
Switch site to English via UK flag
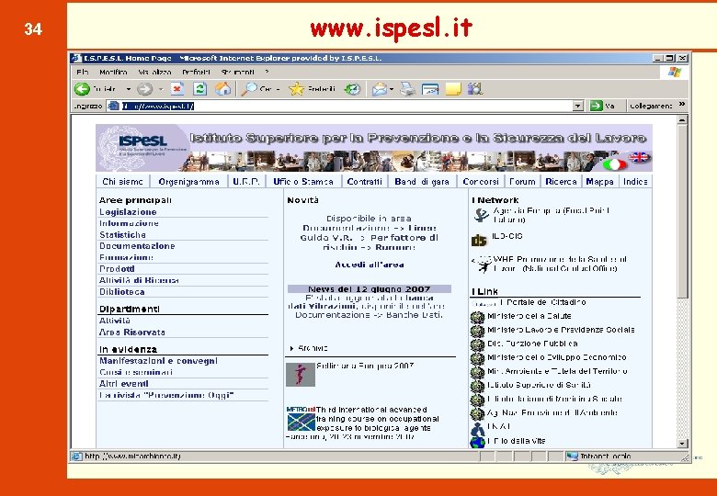tap(639, 158)
